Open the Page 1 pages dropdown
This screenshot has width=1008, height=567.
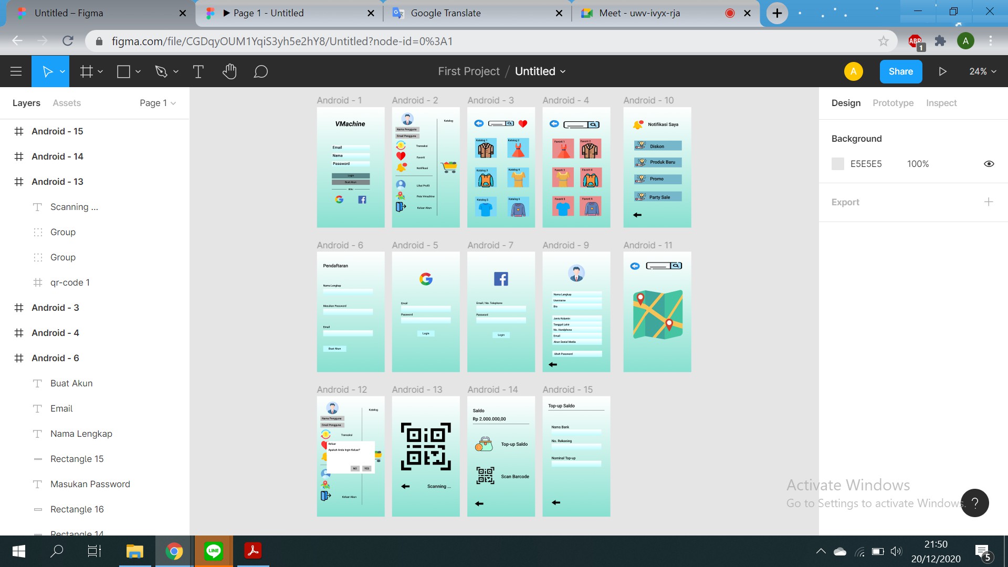[x=157, y=103]
